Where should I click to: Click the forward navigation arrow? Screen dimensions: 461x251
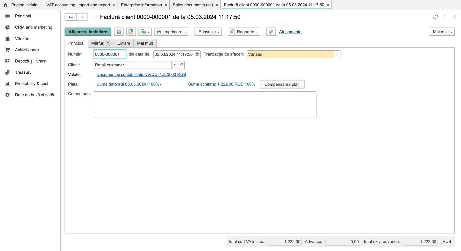[x=82, y=17]
